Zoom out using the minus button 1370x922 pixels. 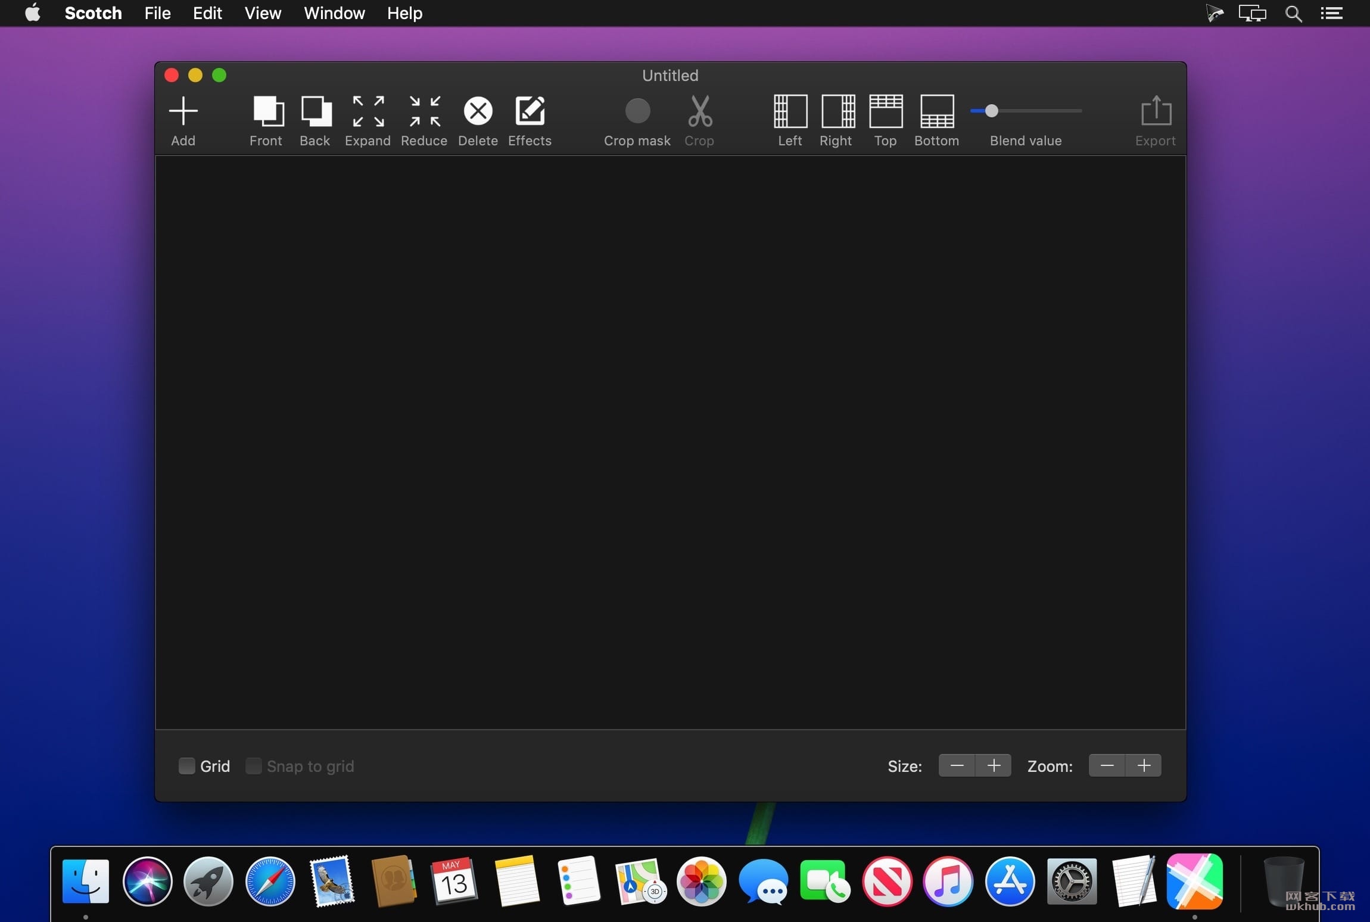pos(1107,765)
